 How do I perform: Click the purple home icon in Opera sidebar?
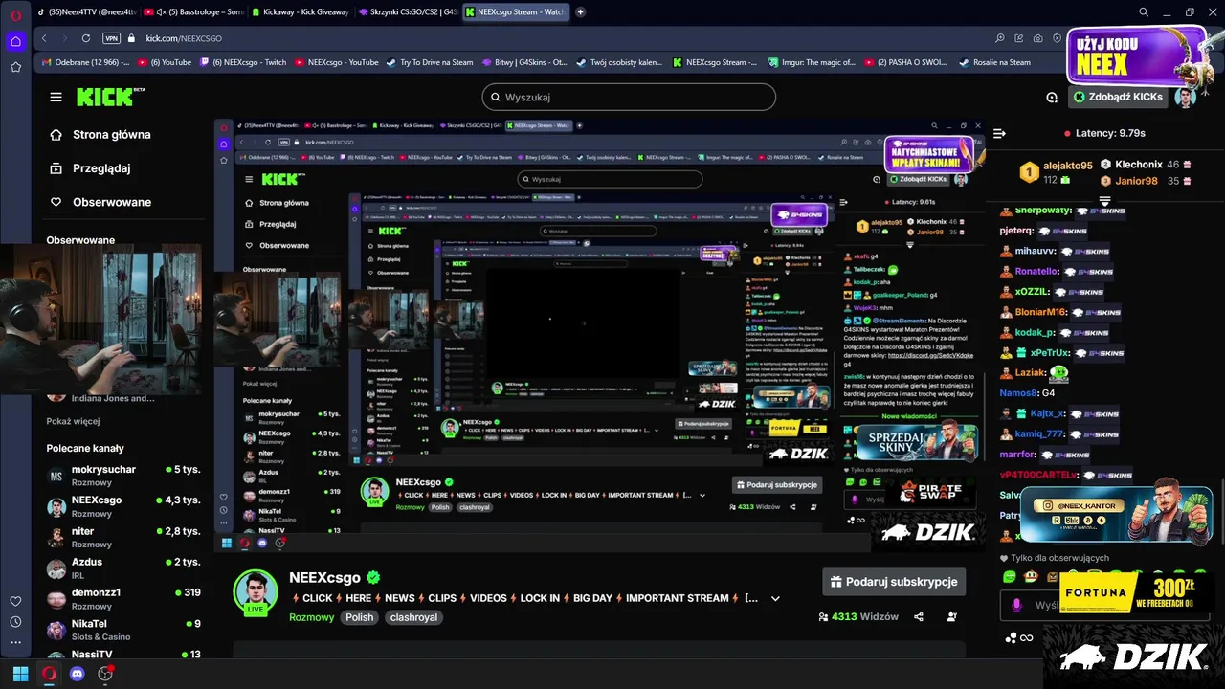(15, 41)
